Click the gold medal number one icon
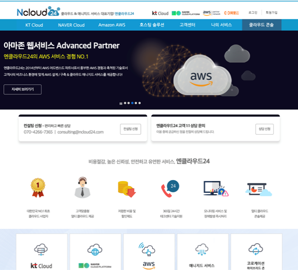Image resolution: width=298 pixels, height=270 pixels. [x=38, y=188]
